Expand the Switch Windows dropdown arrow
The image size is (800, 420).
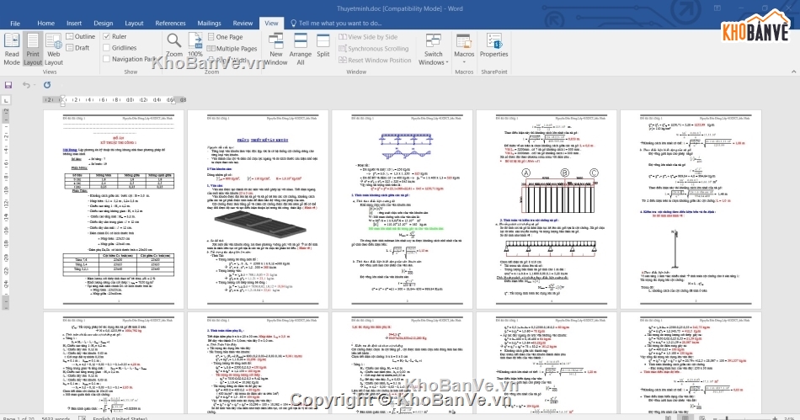point(447,62)
